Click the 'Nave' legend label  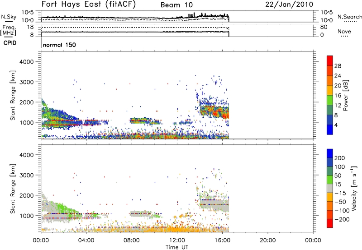point(344,31)
